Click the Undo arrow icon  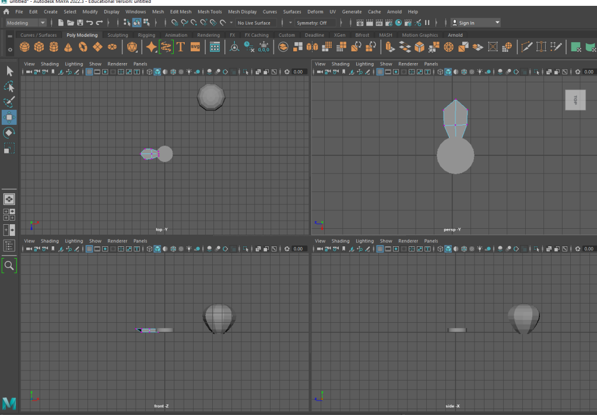point(89,23)
